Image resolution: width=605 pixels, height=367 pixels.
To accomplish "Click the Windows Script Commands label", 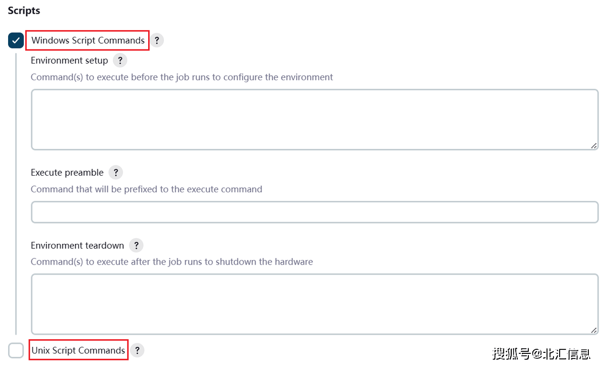I will coord(88,40).
